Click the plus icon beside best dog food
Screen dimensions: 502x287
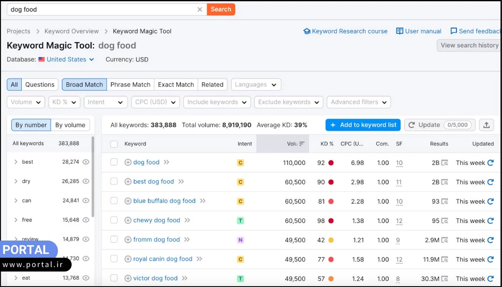click(128, 182)
